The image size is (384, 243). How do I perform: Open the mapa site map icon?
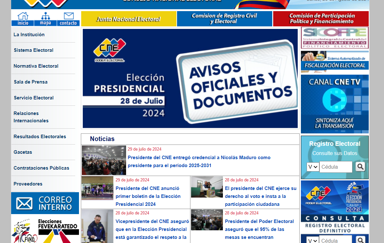coord(46,19)
